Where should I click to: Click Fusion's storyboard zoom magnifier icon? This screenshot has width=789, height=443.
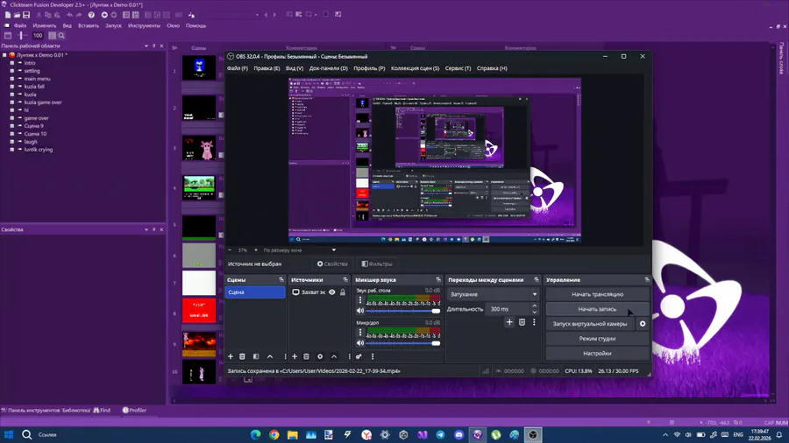(x=61, y=36)
